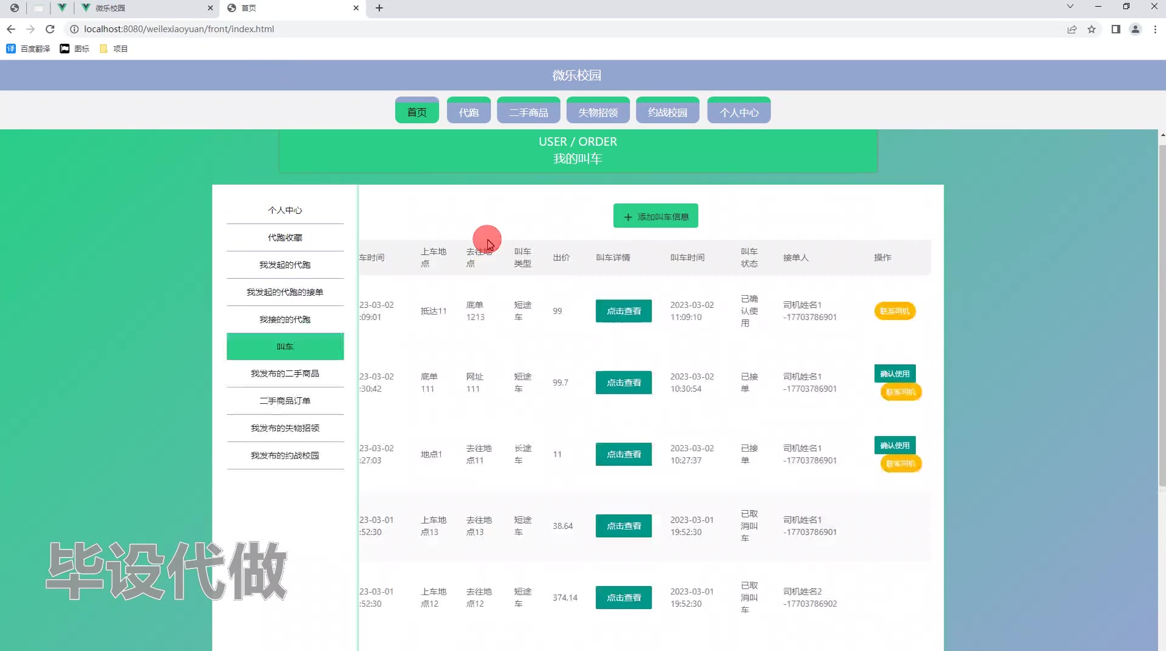Open the 项目 bookmarks folder
This screenshot has width=1166, height=651.
click(114, 49)
